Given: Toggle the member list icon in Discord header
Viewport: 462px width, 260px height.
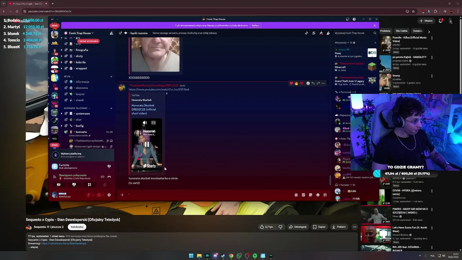Looking at the screenshot, I should tap(328, 33).
